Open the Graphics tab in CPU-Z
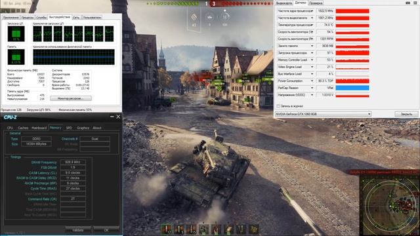 coord(83,128)
